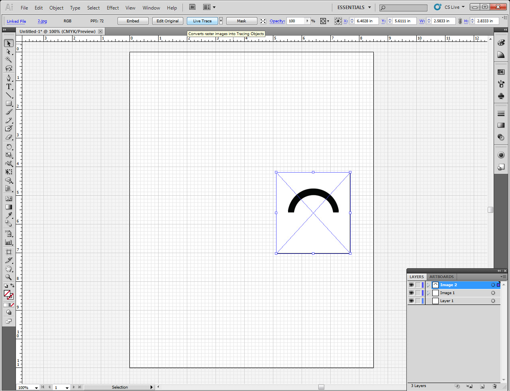Screen dimensions: 510x391
Task: Expand the Image 2 layer
Action: click(428, 285)
